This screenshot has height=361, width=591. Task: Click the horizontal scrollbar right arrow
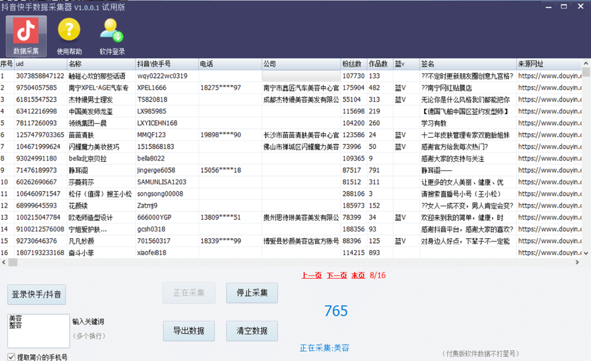click(577, 262)
